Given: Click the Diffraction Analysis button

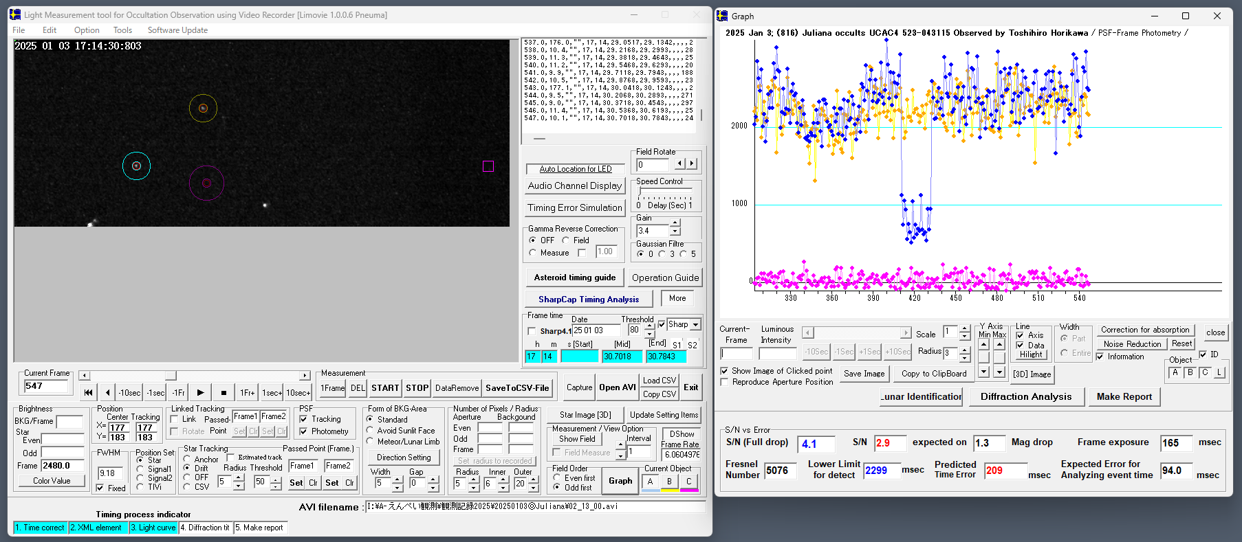Looking at the screenshot, I should coord(1025,396).
